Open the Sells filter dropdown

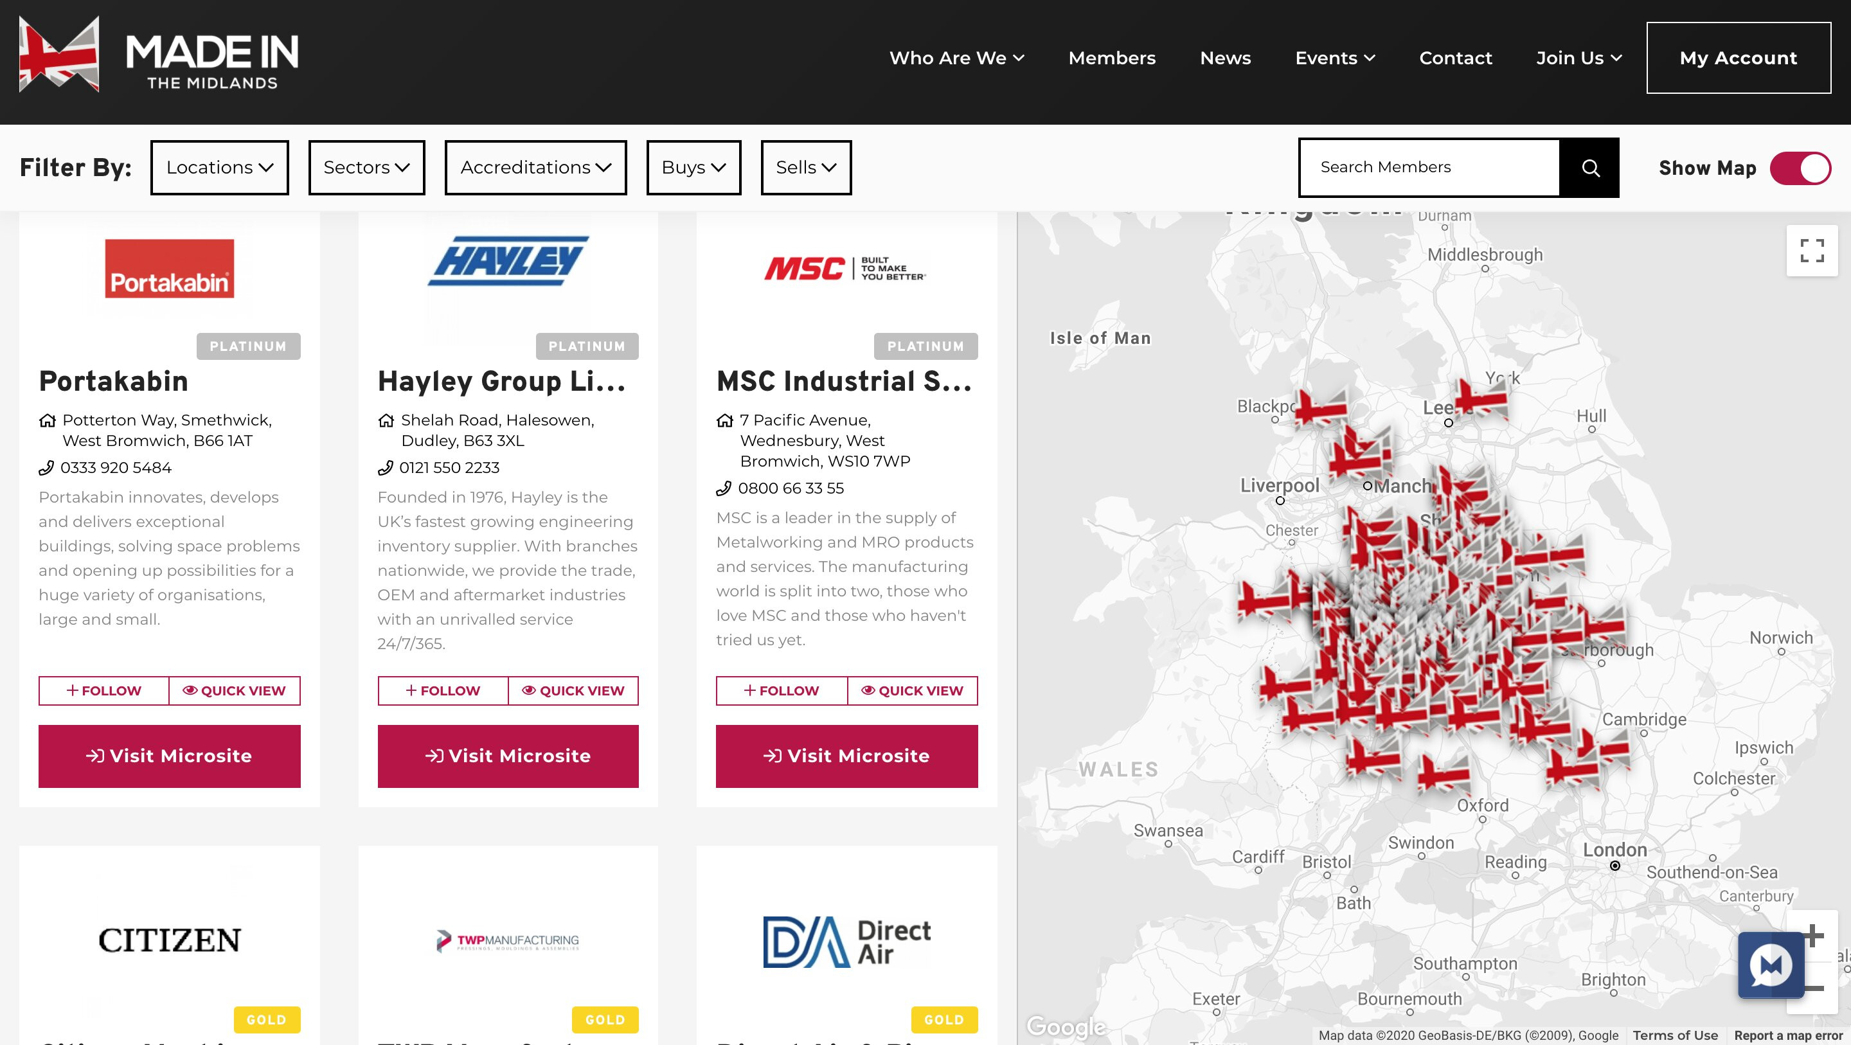click(x=806, y=168)
